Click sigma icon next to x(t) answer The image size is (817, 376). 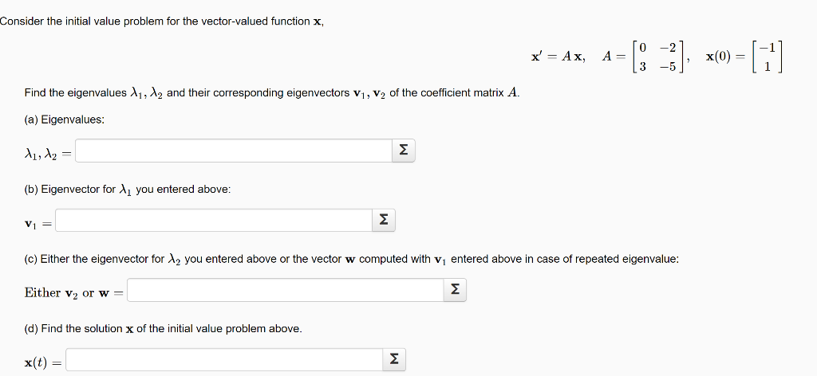tap(393, 361)
